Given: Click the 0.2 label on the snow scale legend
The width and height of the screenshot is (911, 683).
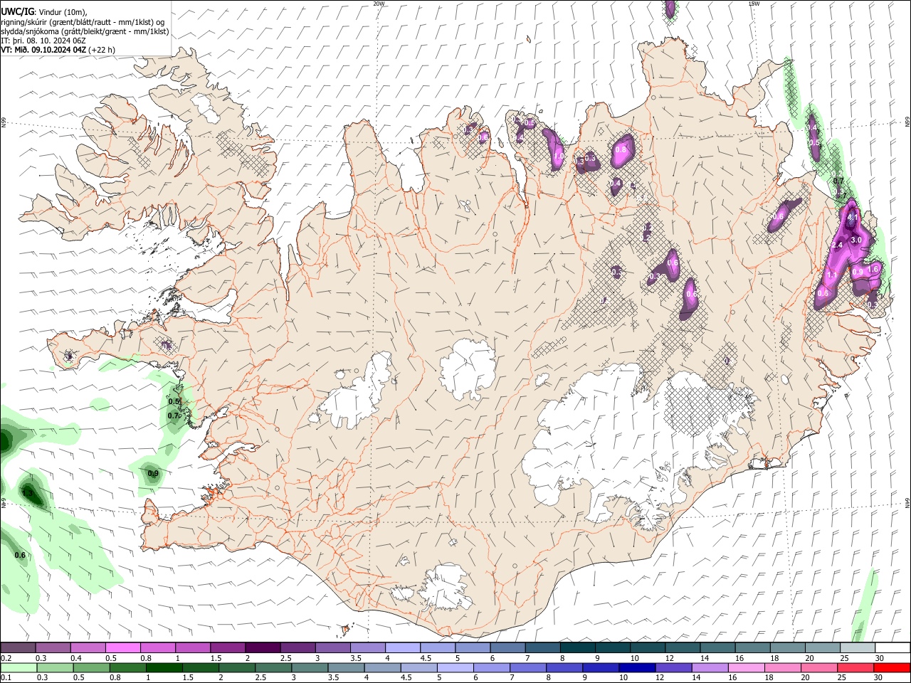Looking at the screenshot, I should (x=6, y=659).
